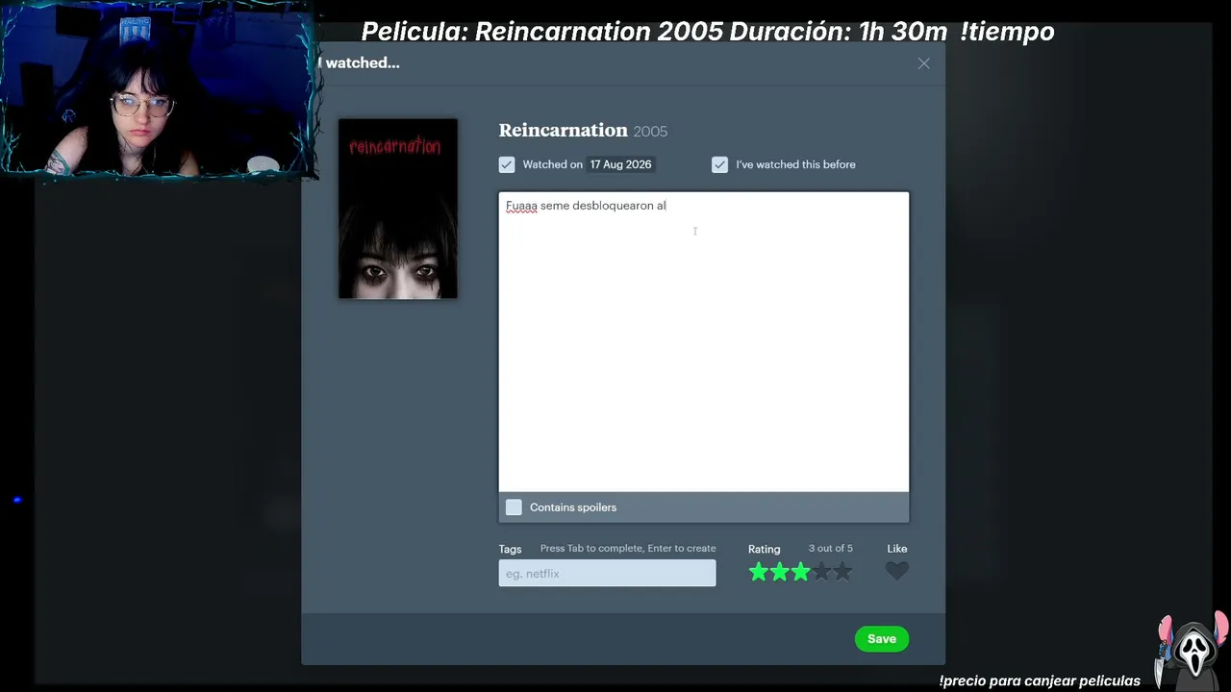
Task: Set rating to five stars
Action: pos(842,572)
